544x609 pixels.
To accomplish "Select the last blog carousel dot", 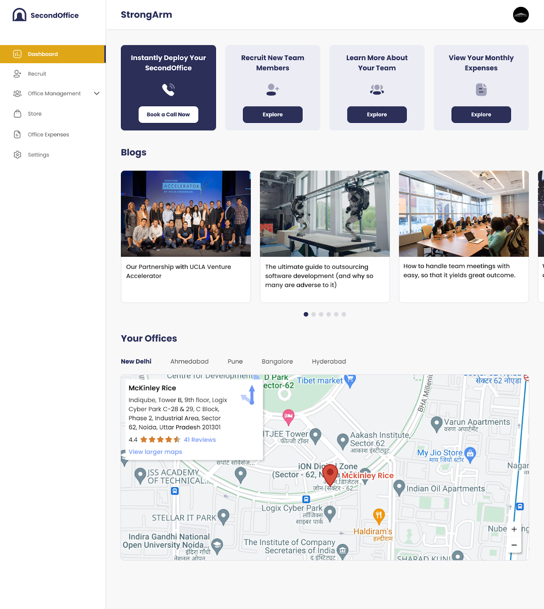I will 344,314.
